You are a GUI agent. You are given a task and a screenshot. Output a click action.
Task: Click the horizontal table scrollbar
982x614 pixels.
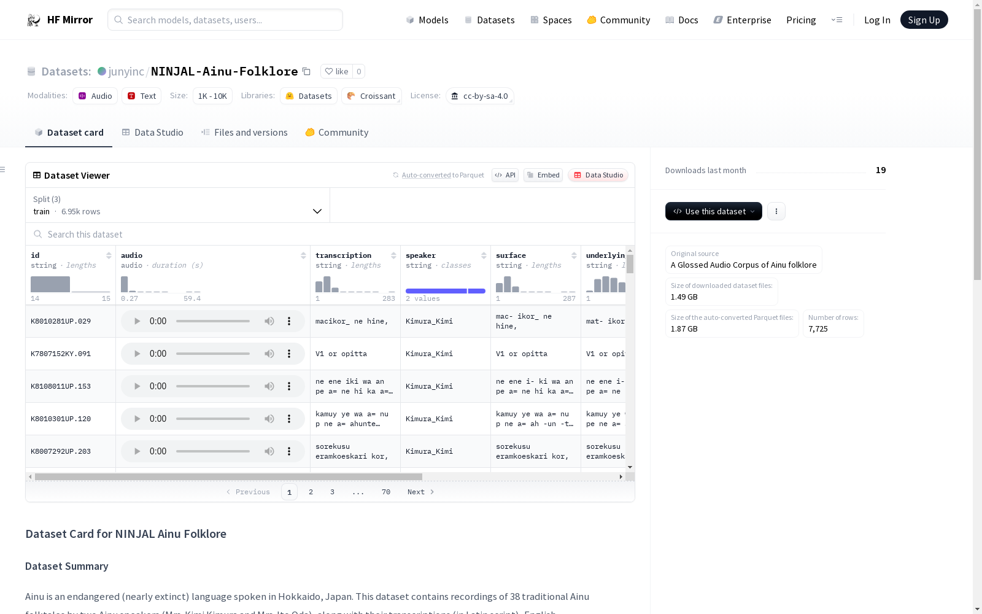tap(228, 476)
